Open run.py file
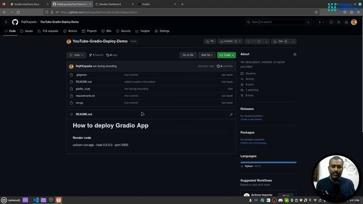The image size is (363, 204). coord(79,103)
